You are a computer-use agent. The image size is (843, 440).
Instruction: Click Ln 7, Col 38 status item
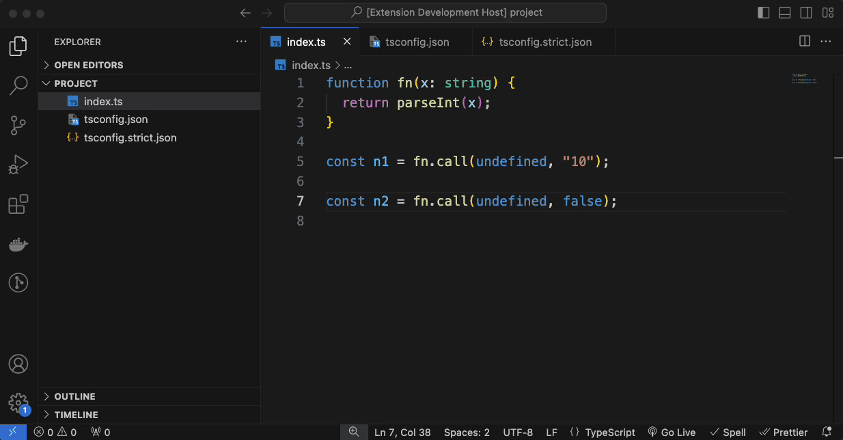pyautogui.click(x=402, y=432)
